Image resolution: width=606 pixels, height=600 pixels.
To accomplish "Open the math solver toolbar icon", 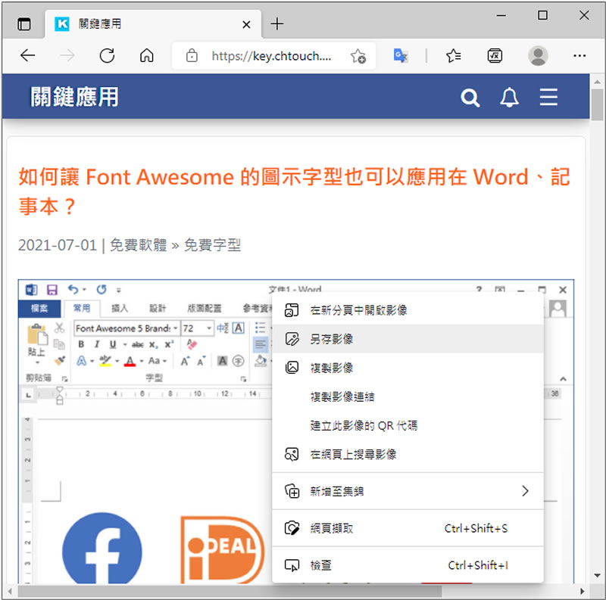I will pos(495,55).
